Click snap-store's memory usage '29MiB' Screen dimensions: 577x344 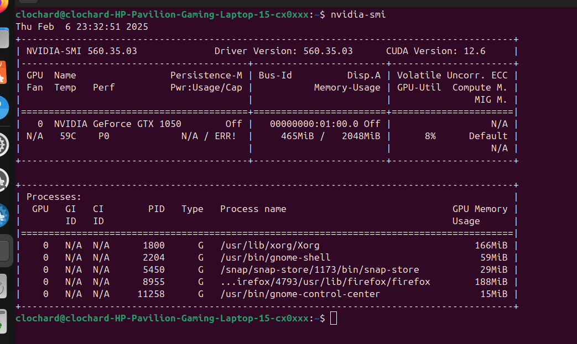[x=494, y=269]
